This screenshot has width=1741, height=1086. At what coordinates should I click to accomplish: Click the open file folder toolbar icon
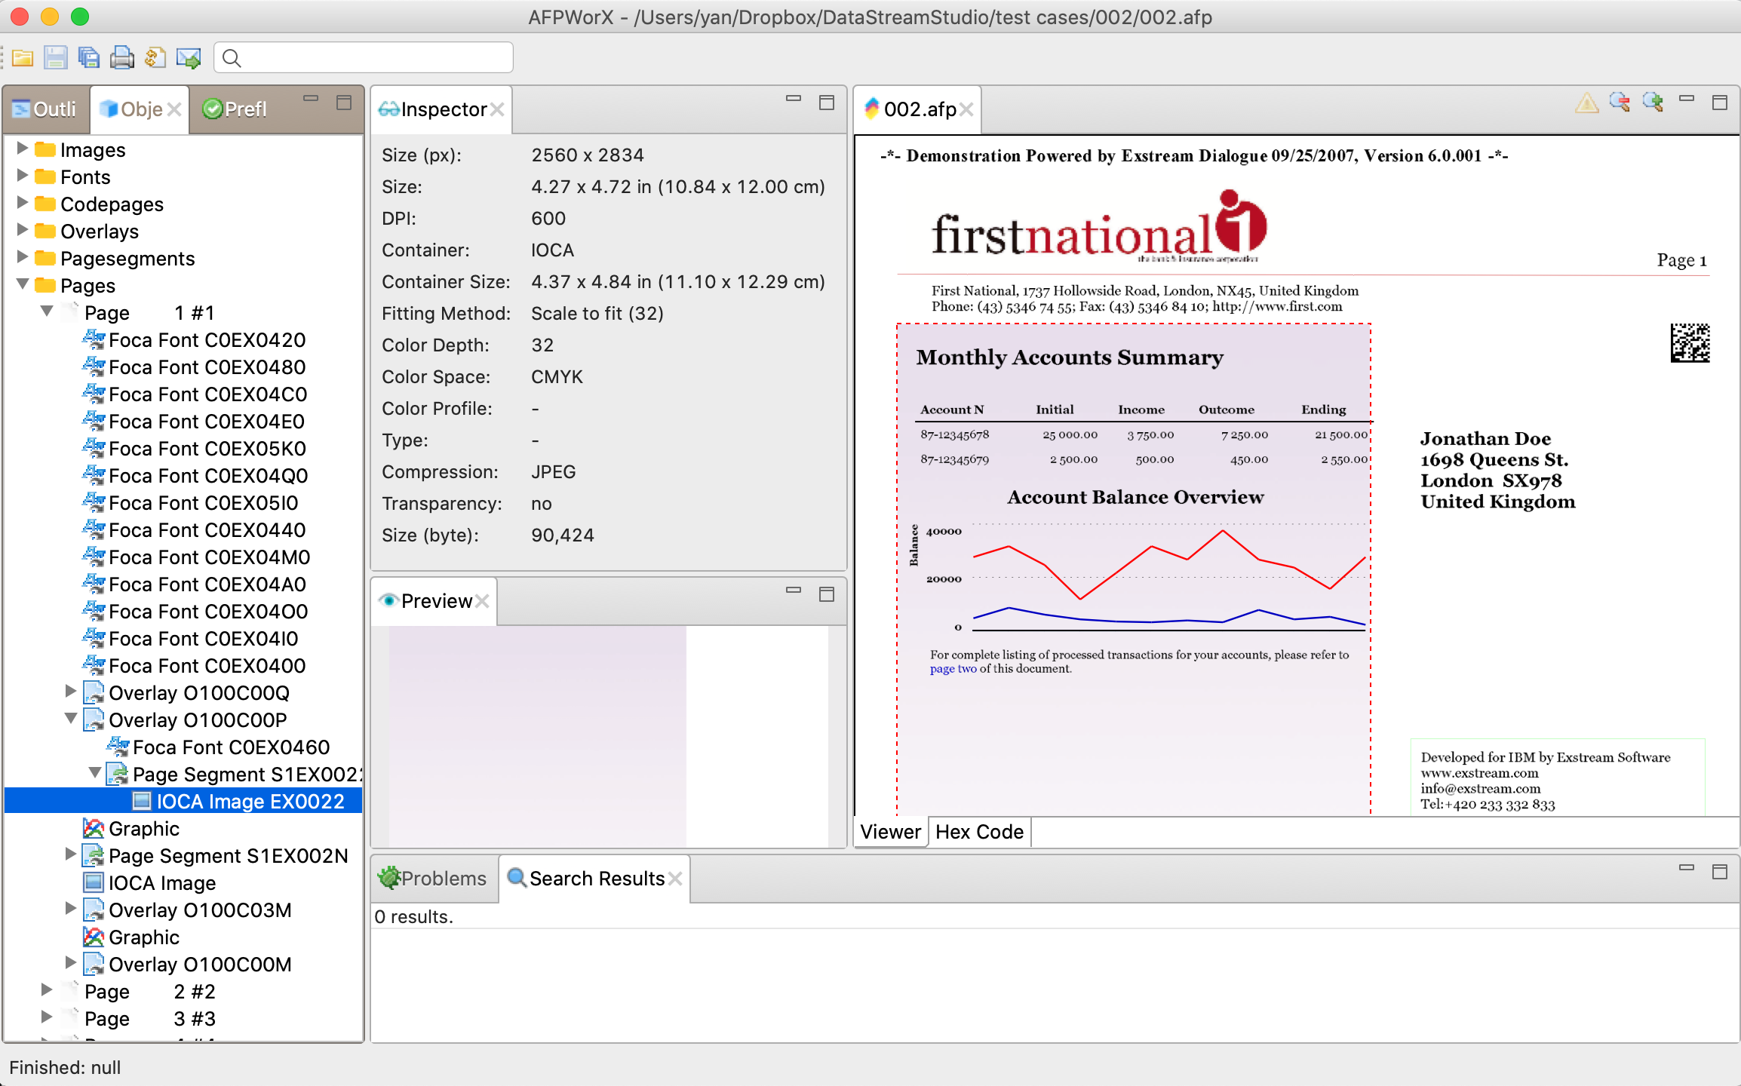(x=23, y=58)
